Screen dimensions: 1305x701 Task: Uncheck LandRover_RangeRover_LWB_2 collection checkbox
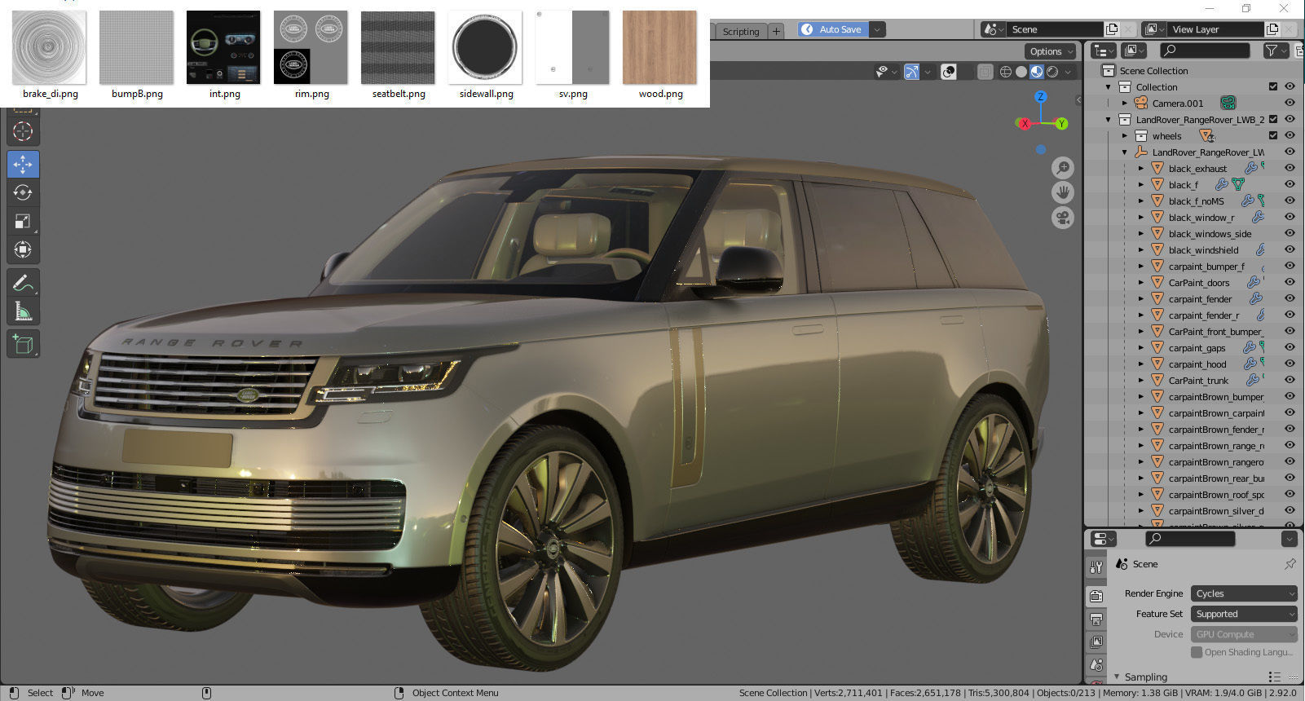click(1273, 119)
